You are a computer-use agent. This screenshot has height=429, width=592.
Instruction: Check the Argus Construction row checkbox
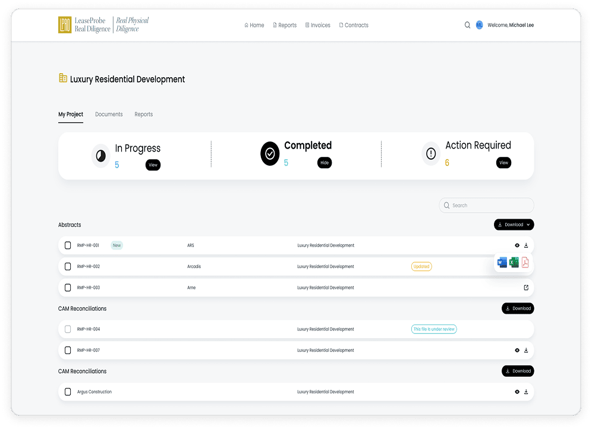pyautogui.click(x=68, y=392)
